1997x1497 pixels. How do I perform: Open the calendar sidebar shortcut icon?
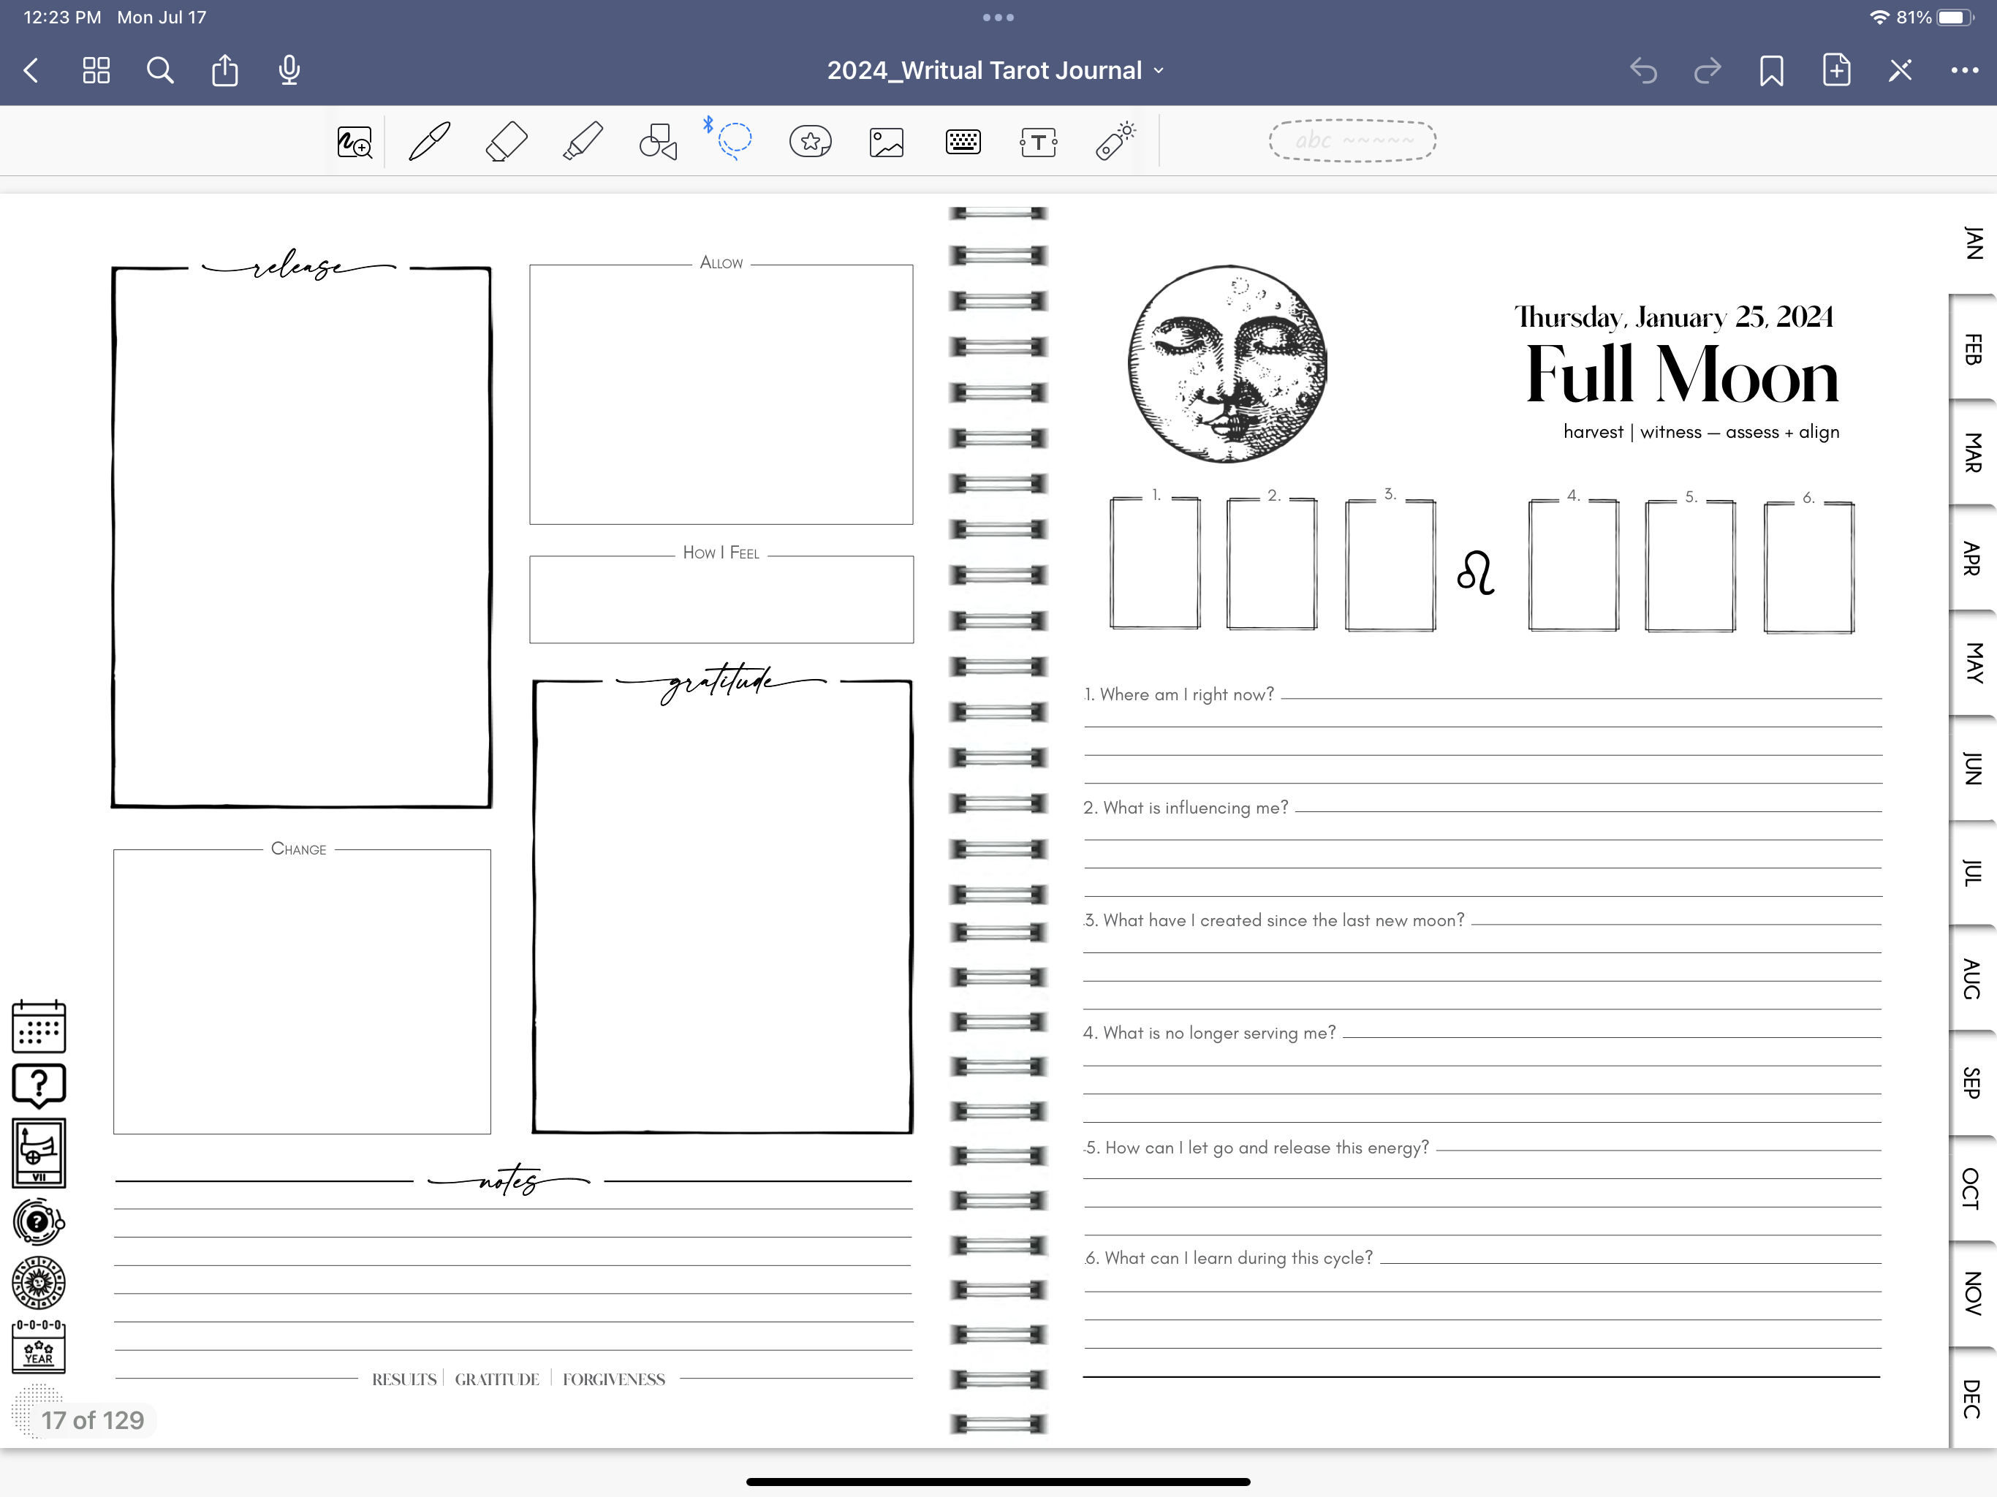point(39,1026)
